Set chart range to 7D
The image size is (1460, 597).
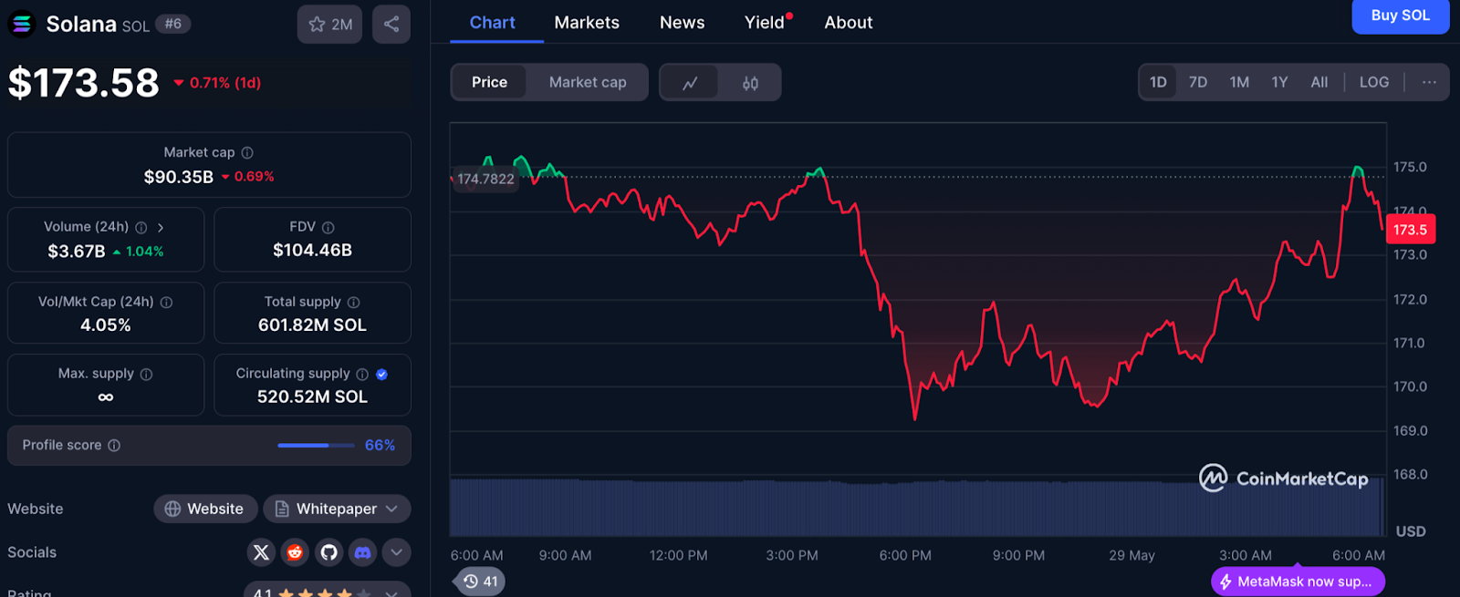coord(1198,82)
